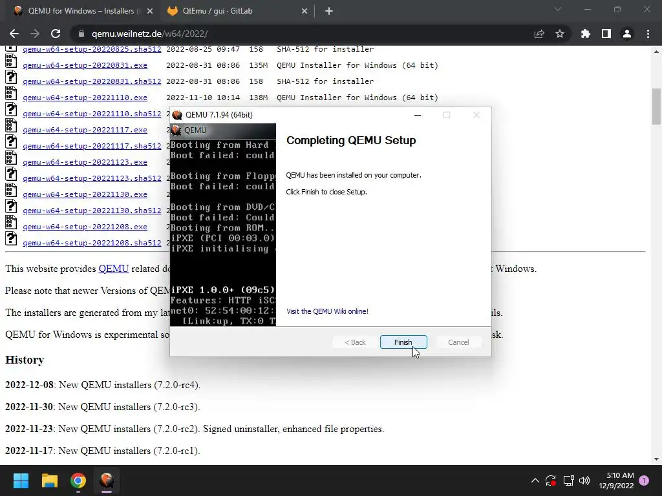This screenshot has width=662, height=496.
Task: Open the clock showing 5:10 AM 12/9/2022
Action: 616,480
